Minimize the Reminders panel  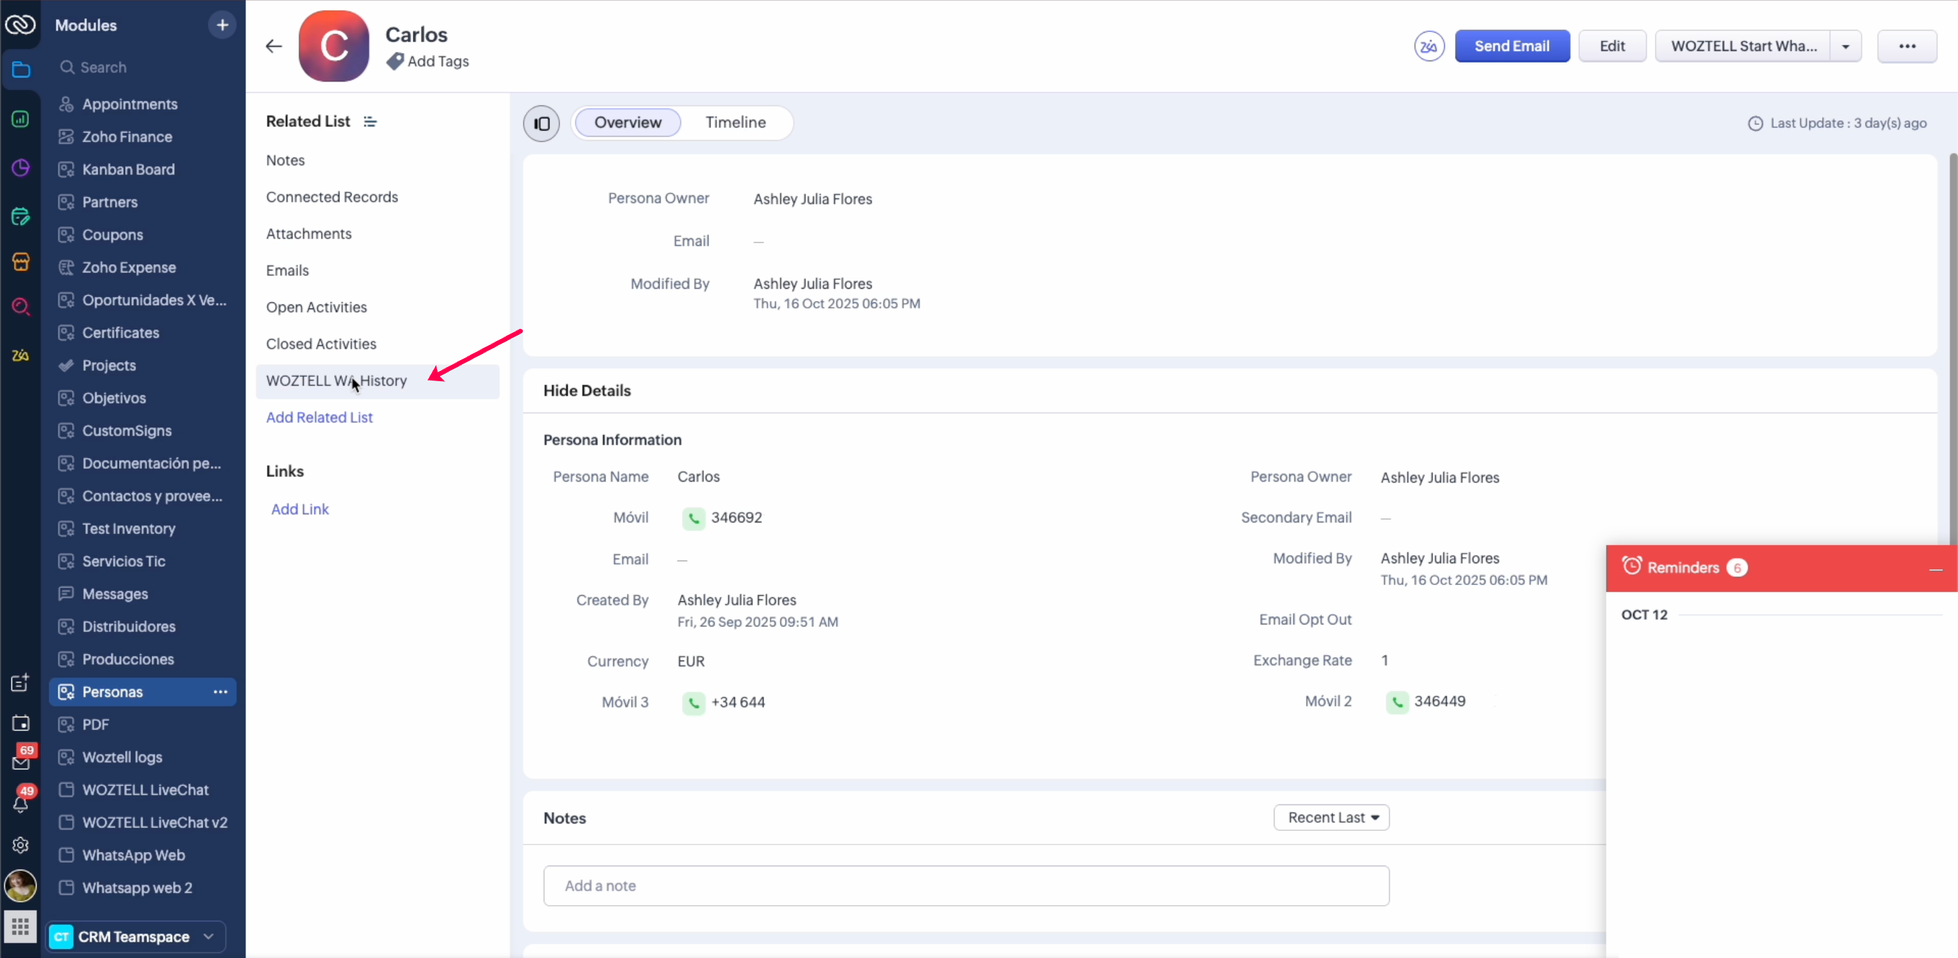[1935, 569]
